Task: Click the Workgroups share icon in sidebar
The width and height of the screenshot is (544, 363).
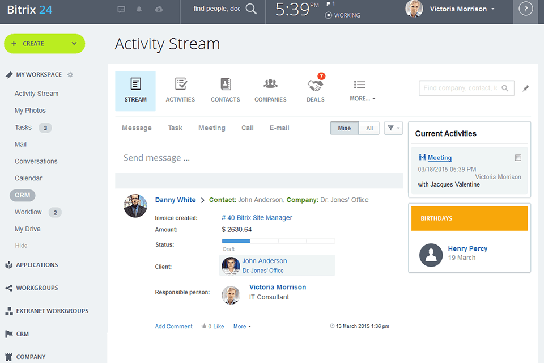Action: tap(9, 288)
